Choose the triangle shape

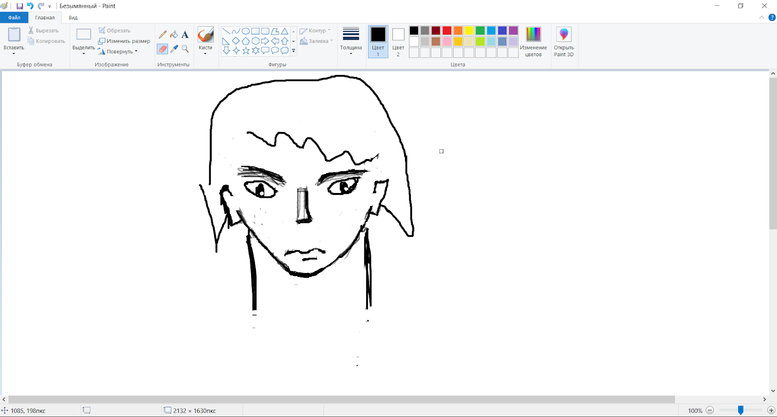click(x=285, y=31)
